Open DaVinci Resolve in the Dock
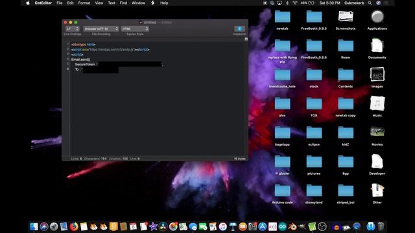 (163, 227)
